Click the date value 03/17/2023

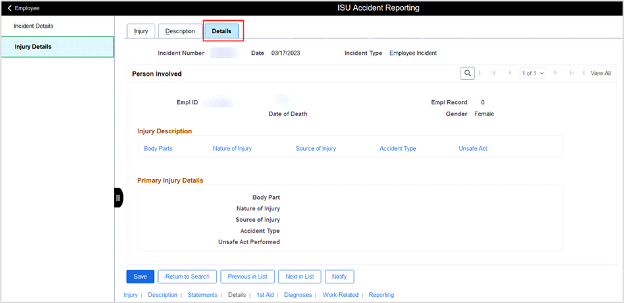[x=286, y=53]
